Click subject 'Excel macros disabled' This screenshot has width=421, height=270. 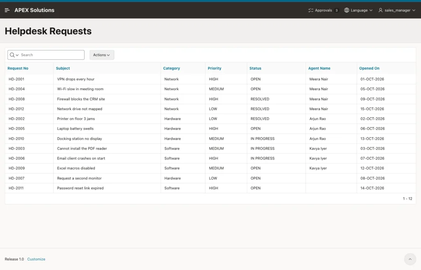coord(76,168)
